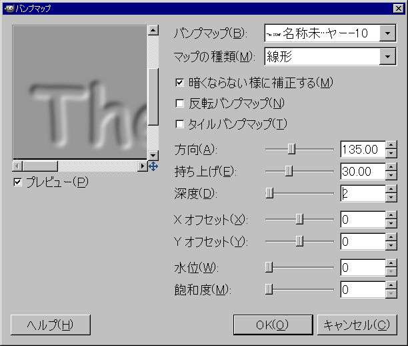Decrease 持ち上げ with the down spinner arrow
Viewport: 408px width, 346px height.
(391, 176)
